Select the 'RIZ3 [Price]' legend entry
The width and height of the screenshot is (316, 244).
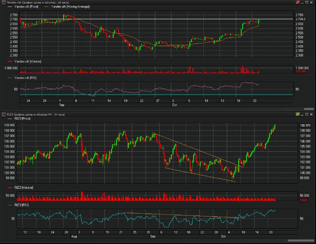click(x=19, y=119)
